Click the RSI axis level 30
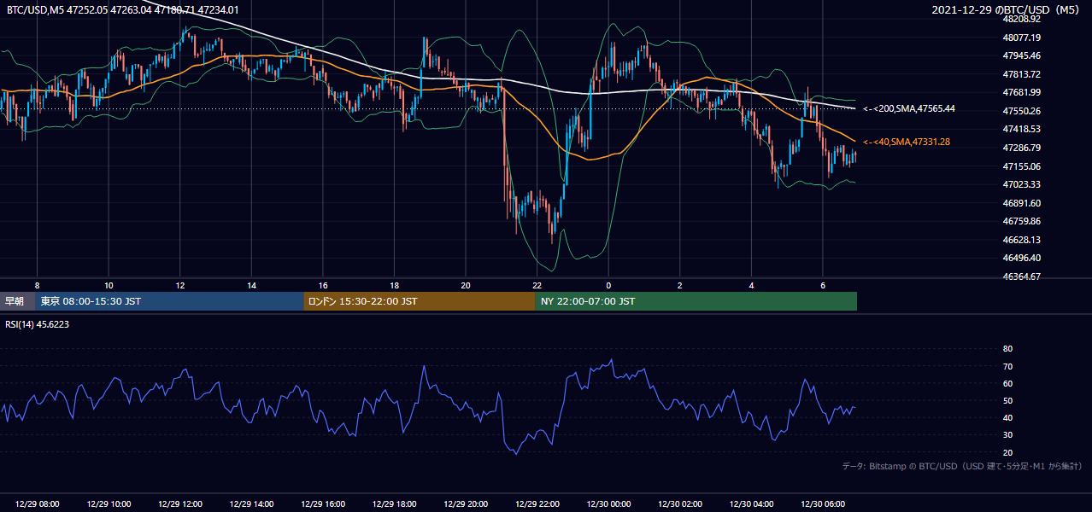This screenshot has height=512, width=1092. click(1007, 435)
